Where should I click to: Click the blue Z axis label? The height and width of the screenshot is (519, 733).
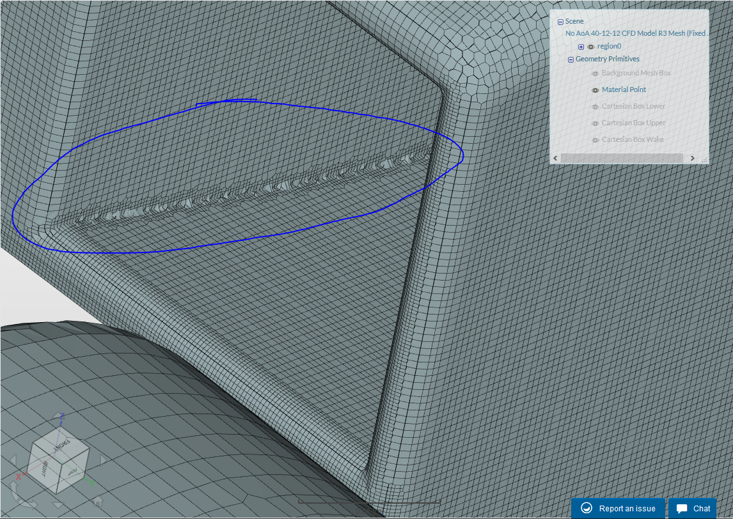click(62, 415)
